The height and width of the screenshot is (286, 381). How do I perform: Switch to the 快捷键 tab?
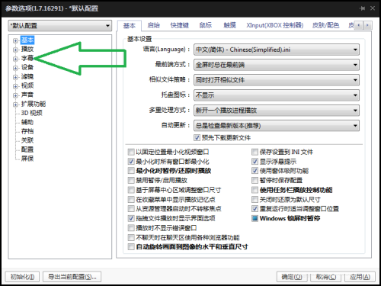pyautogui.click(x=180, y=25)
